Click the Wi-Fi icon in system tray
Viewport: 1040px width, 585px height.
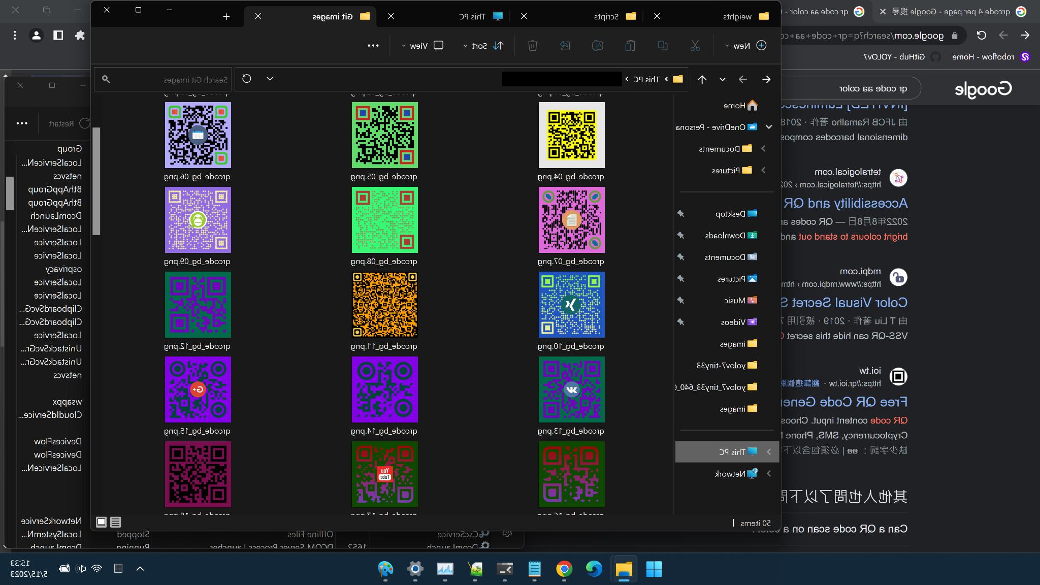click(97, 568)
